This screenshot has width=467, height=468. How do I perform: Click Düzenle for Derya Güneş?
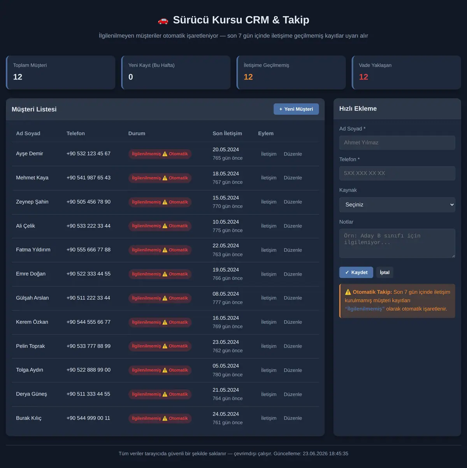pyautogui.click(x=293, y=395)
